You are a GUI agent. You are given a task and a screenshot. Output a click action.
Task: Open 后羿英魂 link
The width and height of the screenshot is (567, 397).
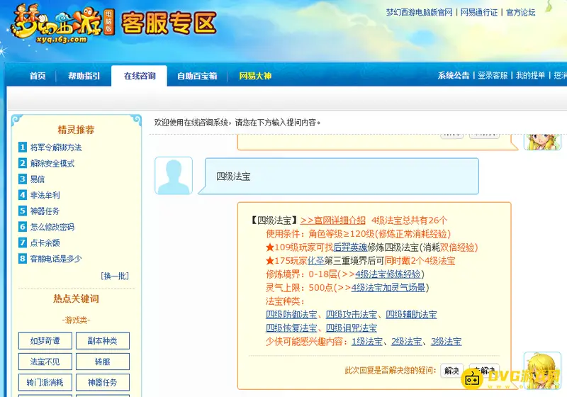point(350,247)
